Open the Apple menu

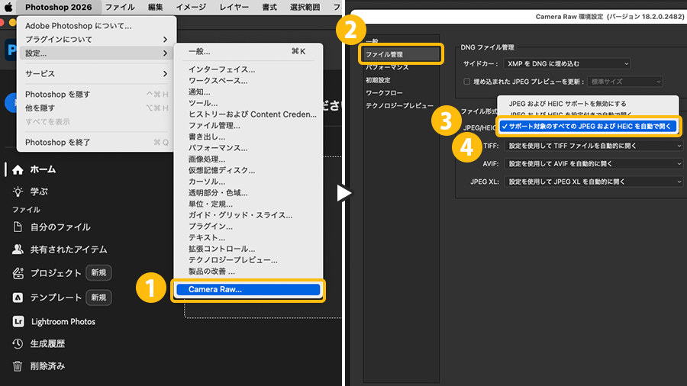tap(8, 7)
